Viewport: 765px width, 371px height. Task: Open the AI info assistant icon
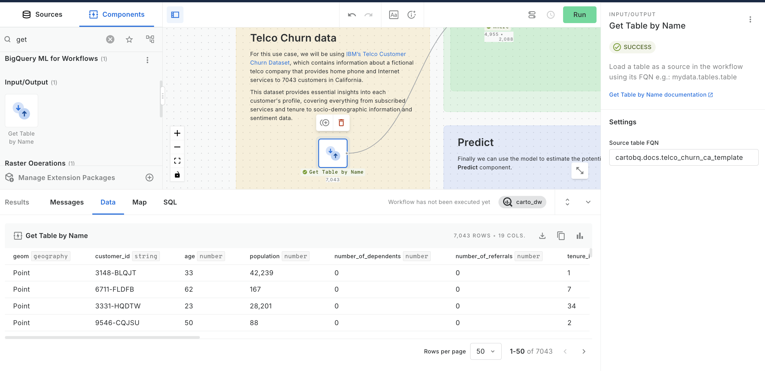point(412,14)
